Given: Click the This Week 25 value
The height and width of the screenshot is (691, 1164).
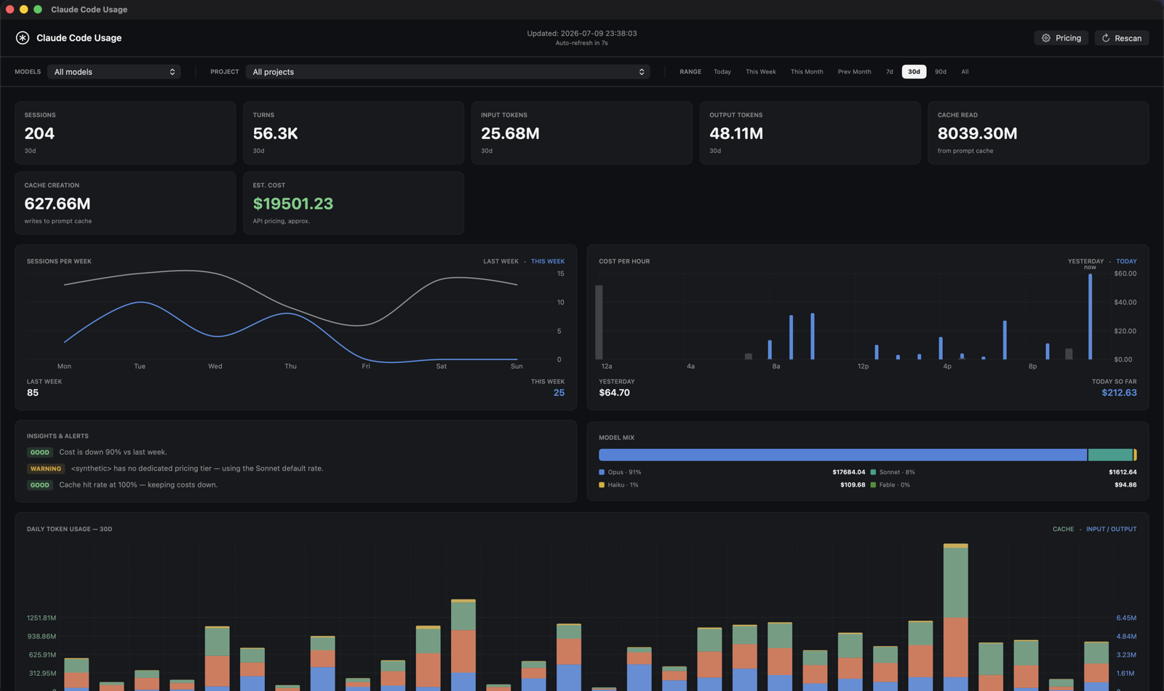Looking at the screenshot, I should click(559, 393).
